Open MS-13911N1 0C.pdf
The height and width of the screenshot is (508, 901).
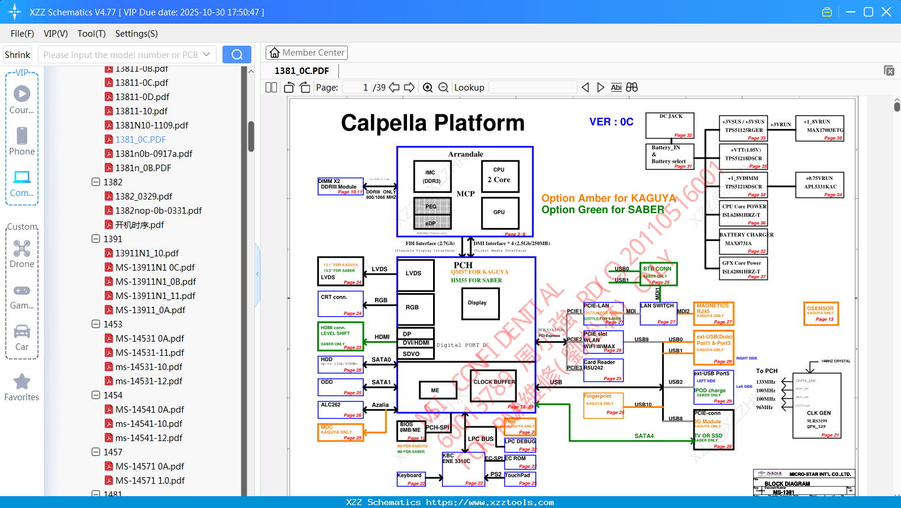pos(155,267)
